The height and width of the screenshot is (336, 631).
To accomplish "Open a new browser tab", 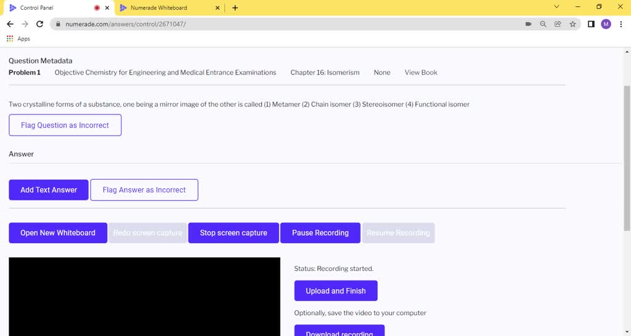I will 235,8.
